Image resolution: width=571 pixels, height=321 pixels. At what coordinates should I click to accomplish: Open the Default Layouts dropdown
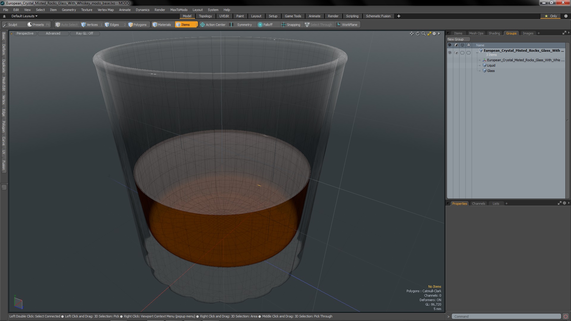[x=24, y=16]
